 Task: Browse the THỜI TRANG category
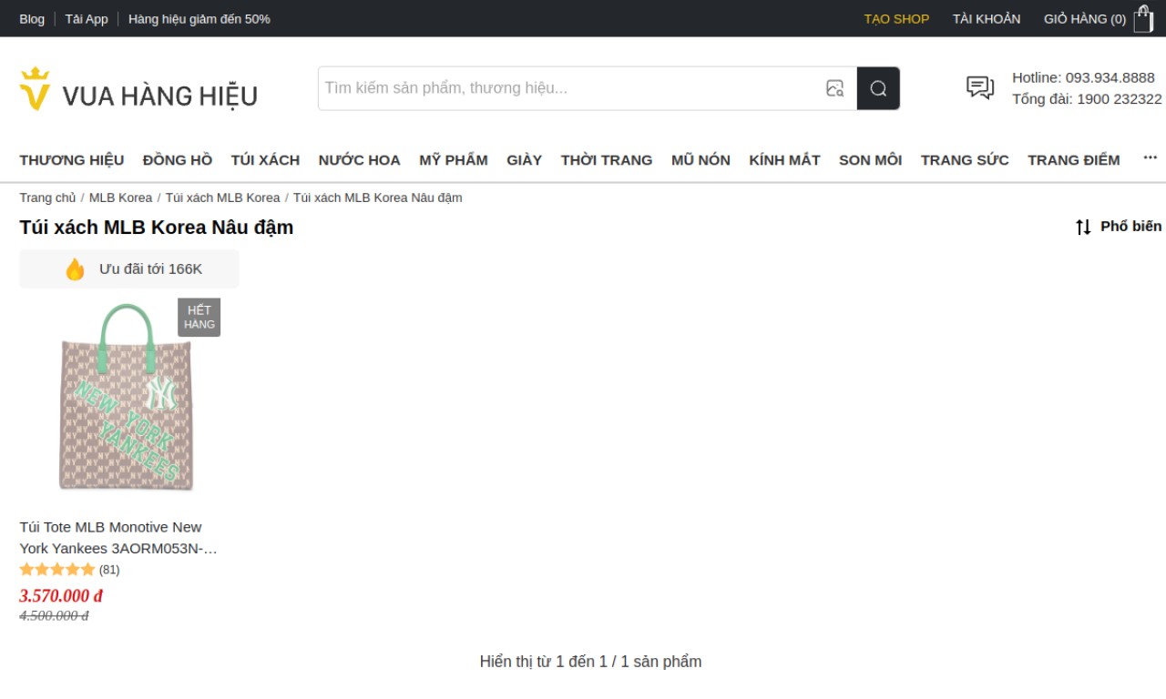[x=607, y=160]
